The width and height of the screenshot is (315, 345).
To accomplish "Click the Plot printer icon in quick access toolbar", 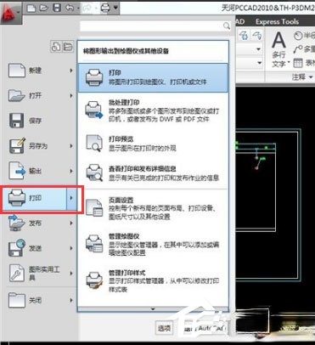I will pyautogui.click(x=105, y=8).
